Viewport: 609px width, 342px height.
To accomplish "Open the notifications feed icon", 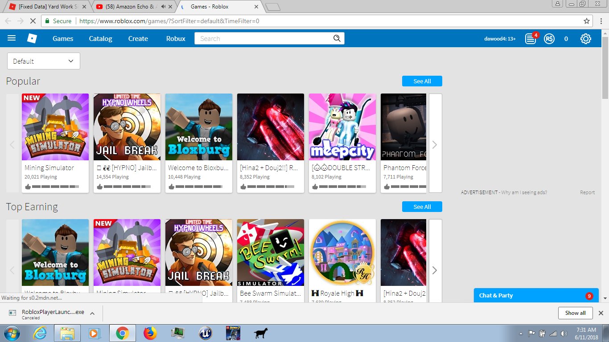I will point(531,39).
